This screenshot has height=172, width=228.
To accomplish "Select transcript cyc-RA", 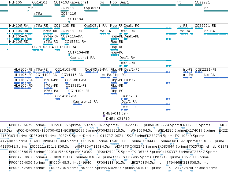I will coord(104,34).
